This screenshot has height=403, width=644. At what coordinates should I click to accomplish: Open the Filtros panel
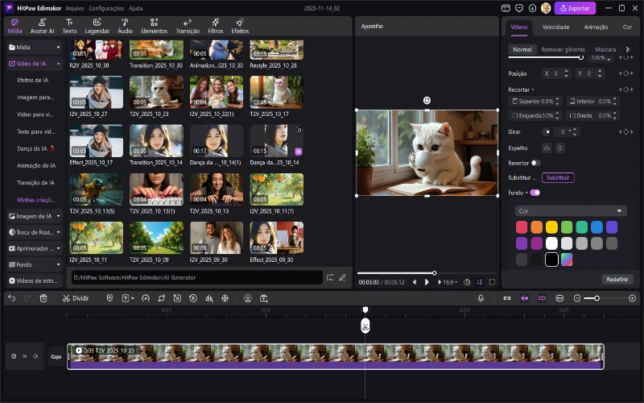click(x=216, y=24)
